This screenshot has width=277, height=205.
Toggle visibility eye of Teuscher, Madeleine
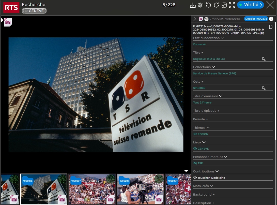pyautogui.click(x=195, y=178)
